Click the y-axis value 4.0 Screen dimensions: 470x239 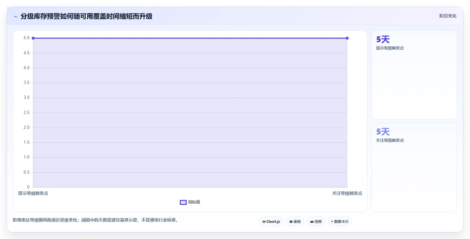click(x=26, y=68)
